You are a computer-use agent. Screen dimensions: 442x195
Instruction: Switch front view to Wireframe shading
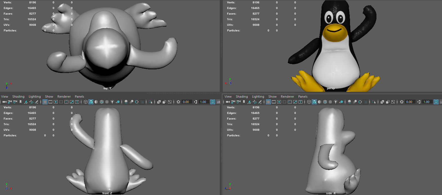pos(86,102)
